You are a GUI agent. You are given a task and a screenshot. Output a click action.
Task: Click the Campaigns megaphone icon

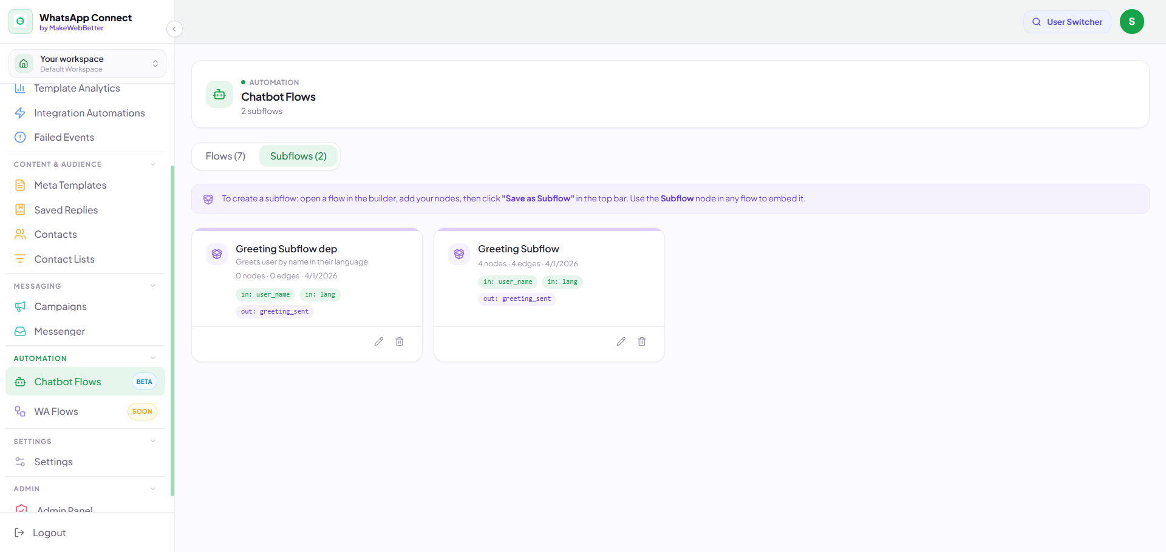[20, 306]
